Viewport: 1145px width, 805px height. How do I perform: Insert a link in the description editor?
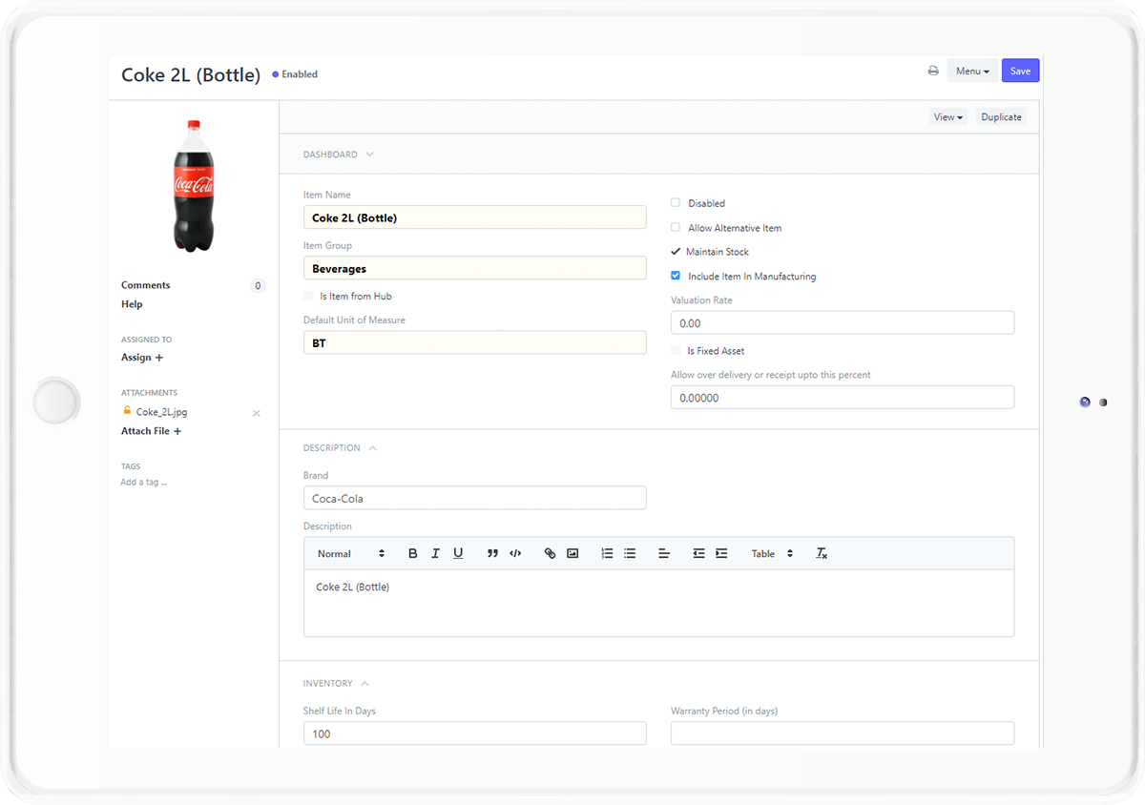click(x=550, y=553)
